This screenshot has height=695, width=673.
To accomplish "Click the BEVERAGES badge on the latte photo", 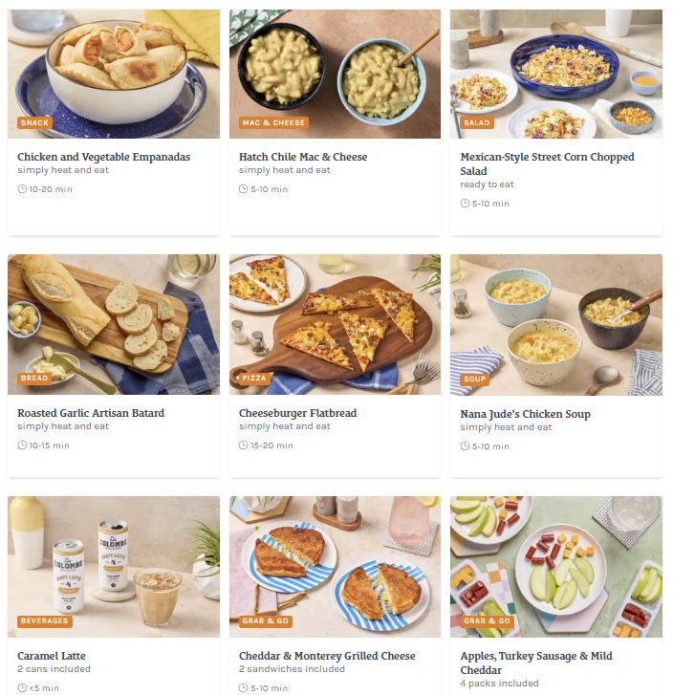I will [x=45, y=621].
